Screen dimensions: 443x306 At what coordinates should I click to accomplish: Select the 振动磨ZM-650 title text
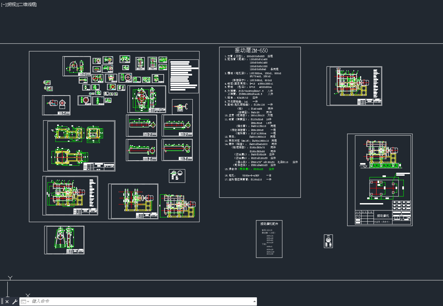pos(251,50)
